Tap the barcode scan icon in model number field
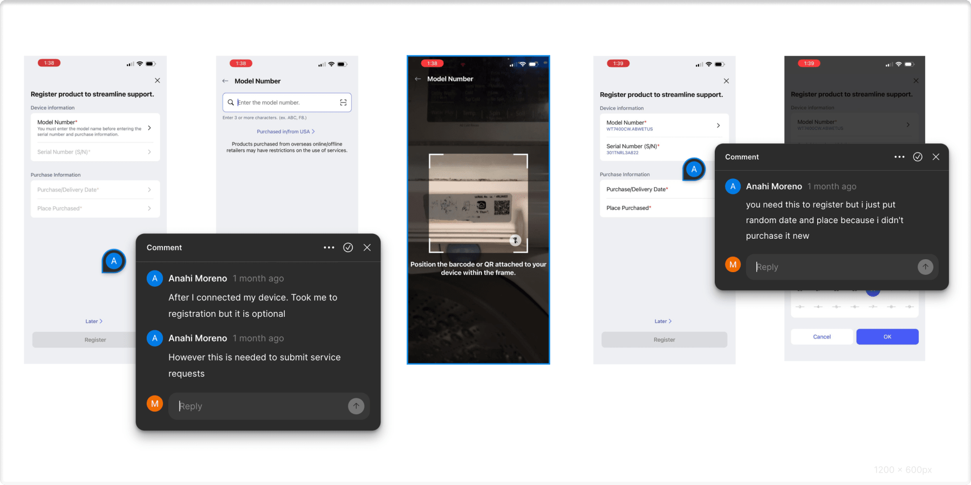Screen dimensions: 971x485 343,102
